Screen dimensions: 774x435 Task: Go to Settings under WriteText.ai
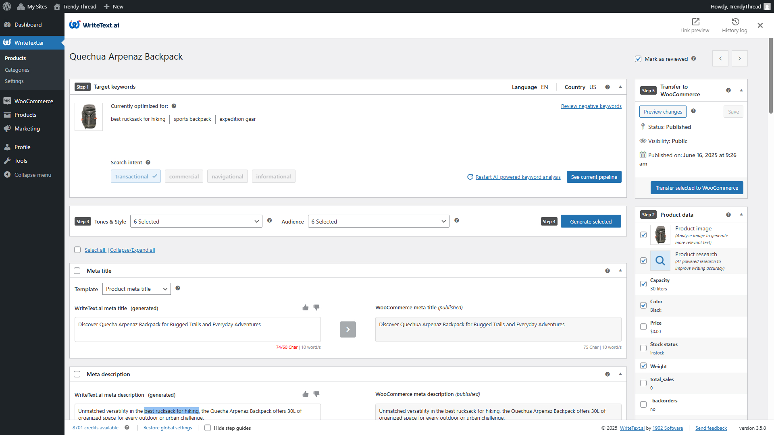click(x=14, y=81)
